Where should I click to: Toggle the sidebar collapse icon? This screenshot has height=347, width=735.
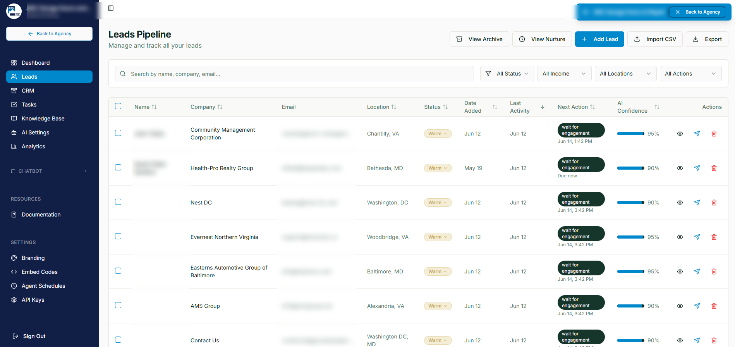[x=111, y=8]
